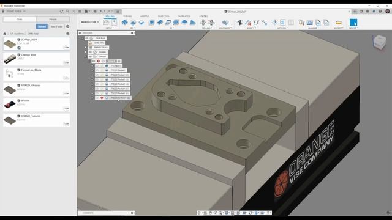392x220 pixels.
Task: Expand the Setup menu dropdown
Action: [x=110, y=28]
